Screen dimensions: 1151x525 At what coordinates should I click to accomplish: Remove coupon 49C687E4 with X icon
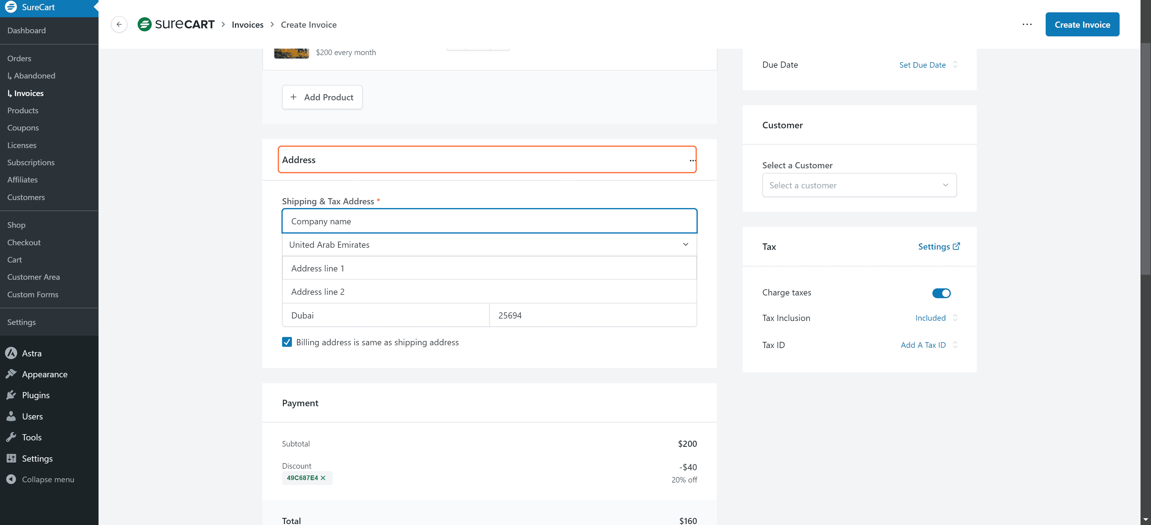(323, 478)
